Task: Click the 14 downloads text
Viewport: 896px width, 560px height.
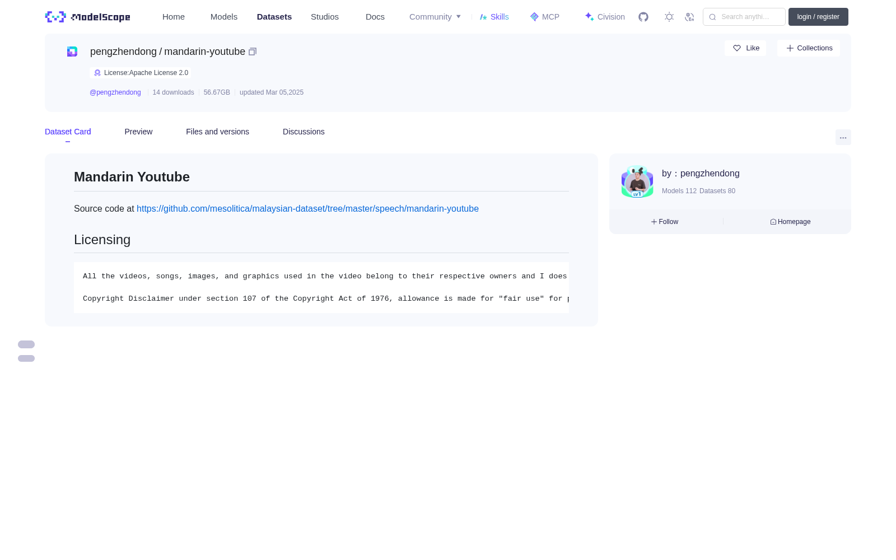Action: [173, 92]
